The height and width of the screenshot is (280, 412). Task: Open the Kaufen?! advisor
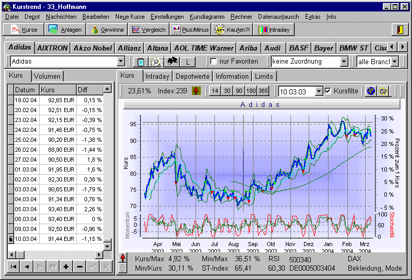232,30
